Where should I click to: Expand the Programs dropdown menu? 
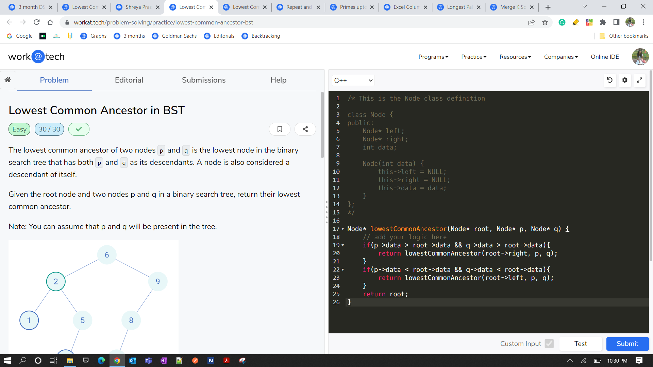[433, 56]
